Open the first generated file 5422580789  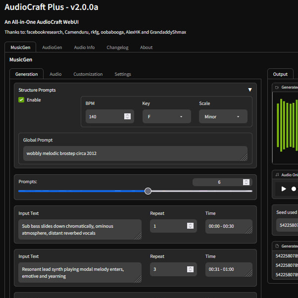click(x=287, y=256)
